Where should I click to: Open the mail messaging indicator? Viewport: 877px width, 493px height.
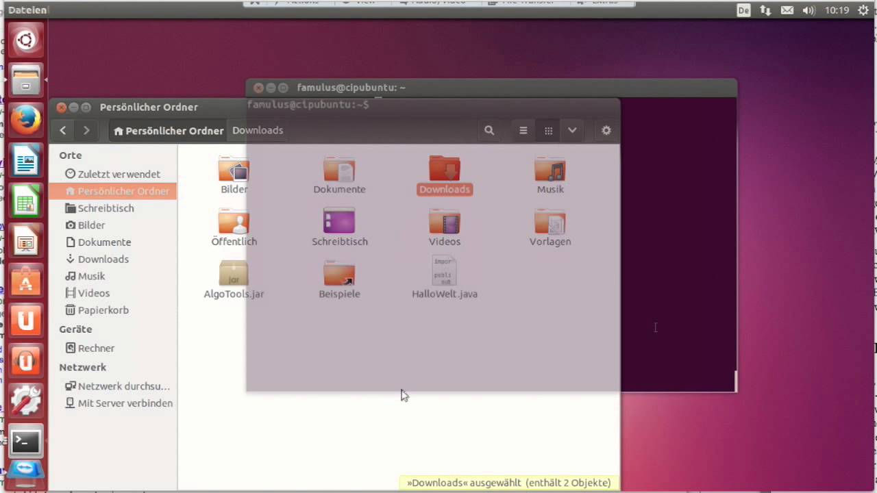[787, 10]
